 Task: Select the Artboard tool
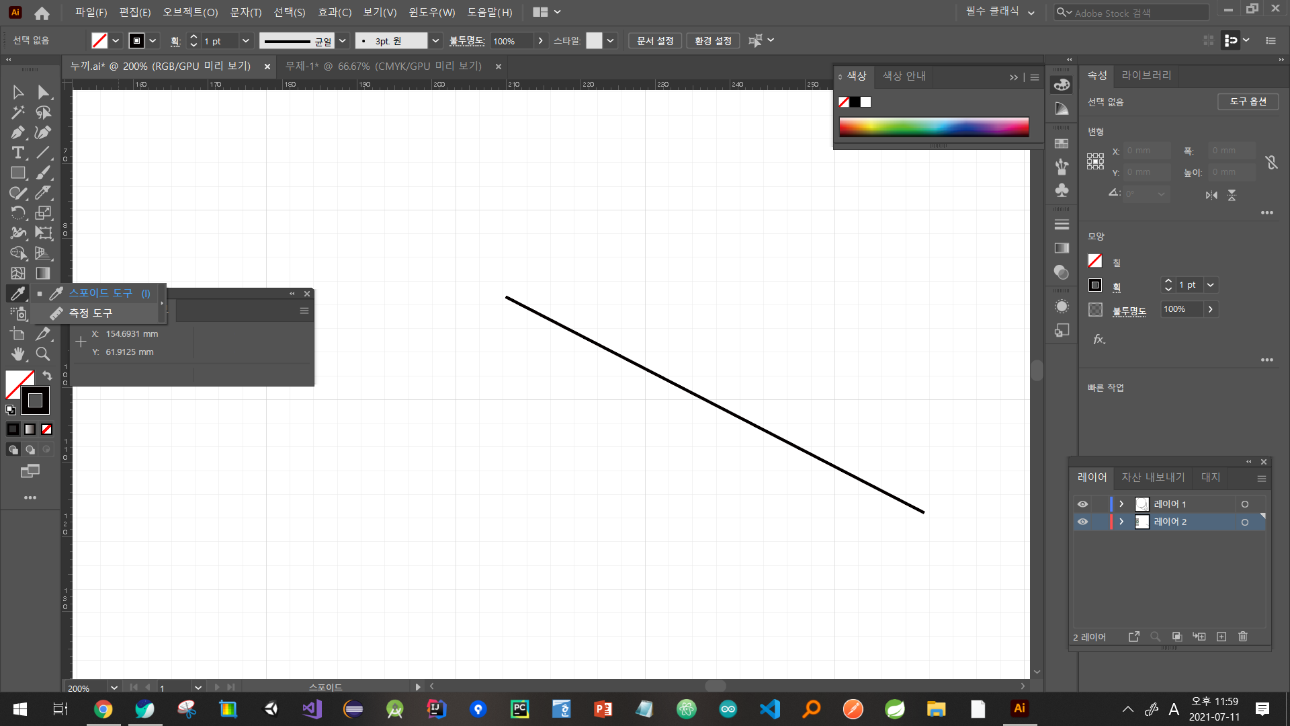pyautogui.click(x=18, y=333)
